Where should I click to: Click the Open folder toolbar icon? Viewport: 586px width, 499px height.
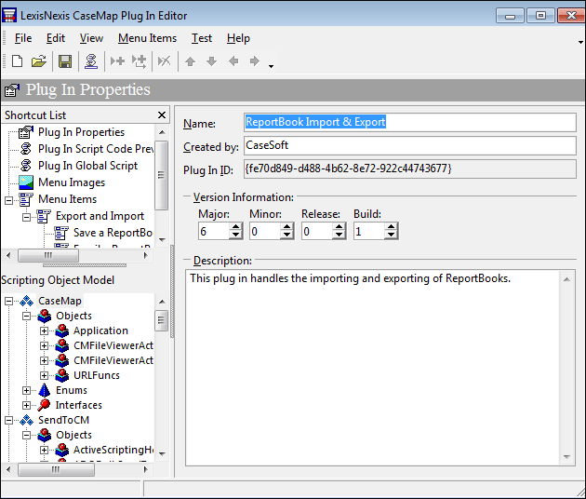point(39,61)
